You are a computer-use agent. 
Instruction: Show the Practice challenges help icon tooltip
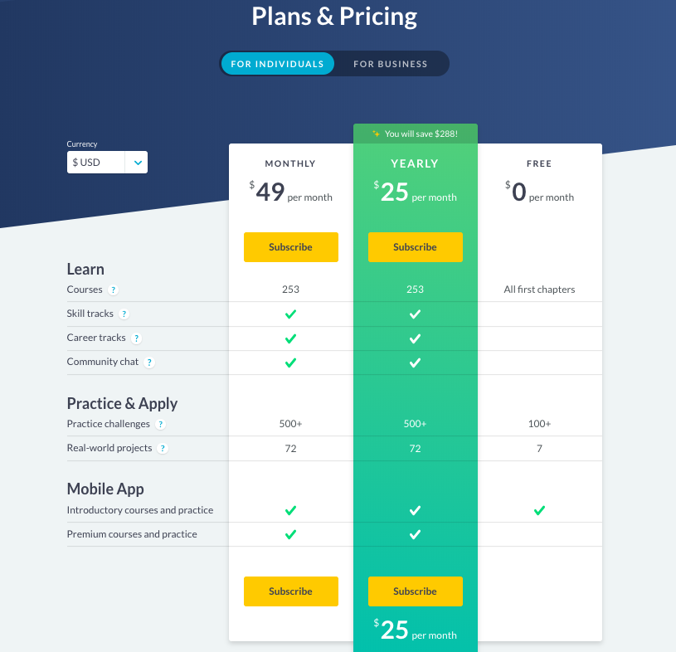tap(161, 424)
